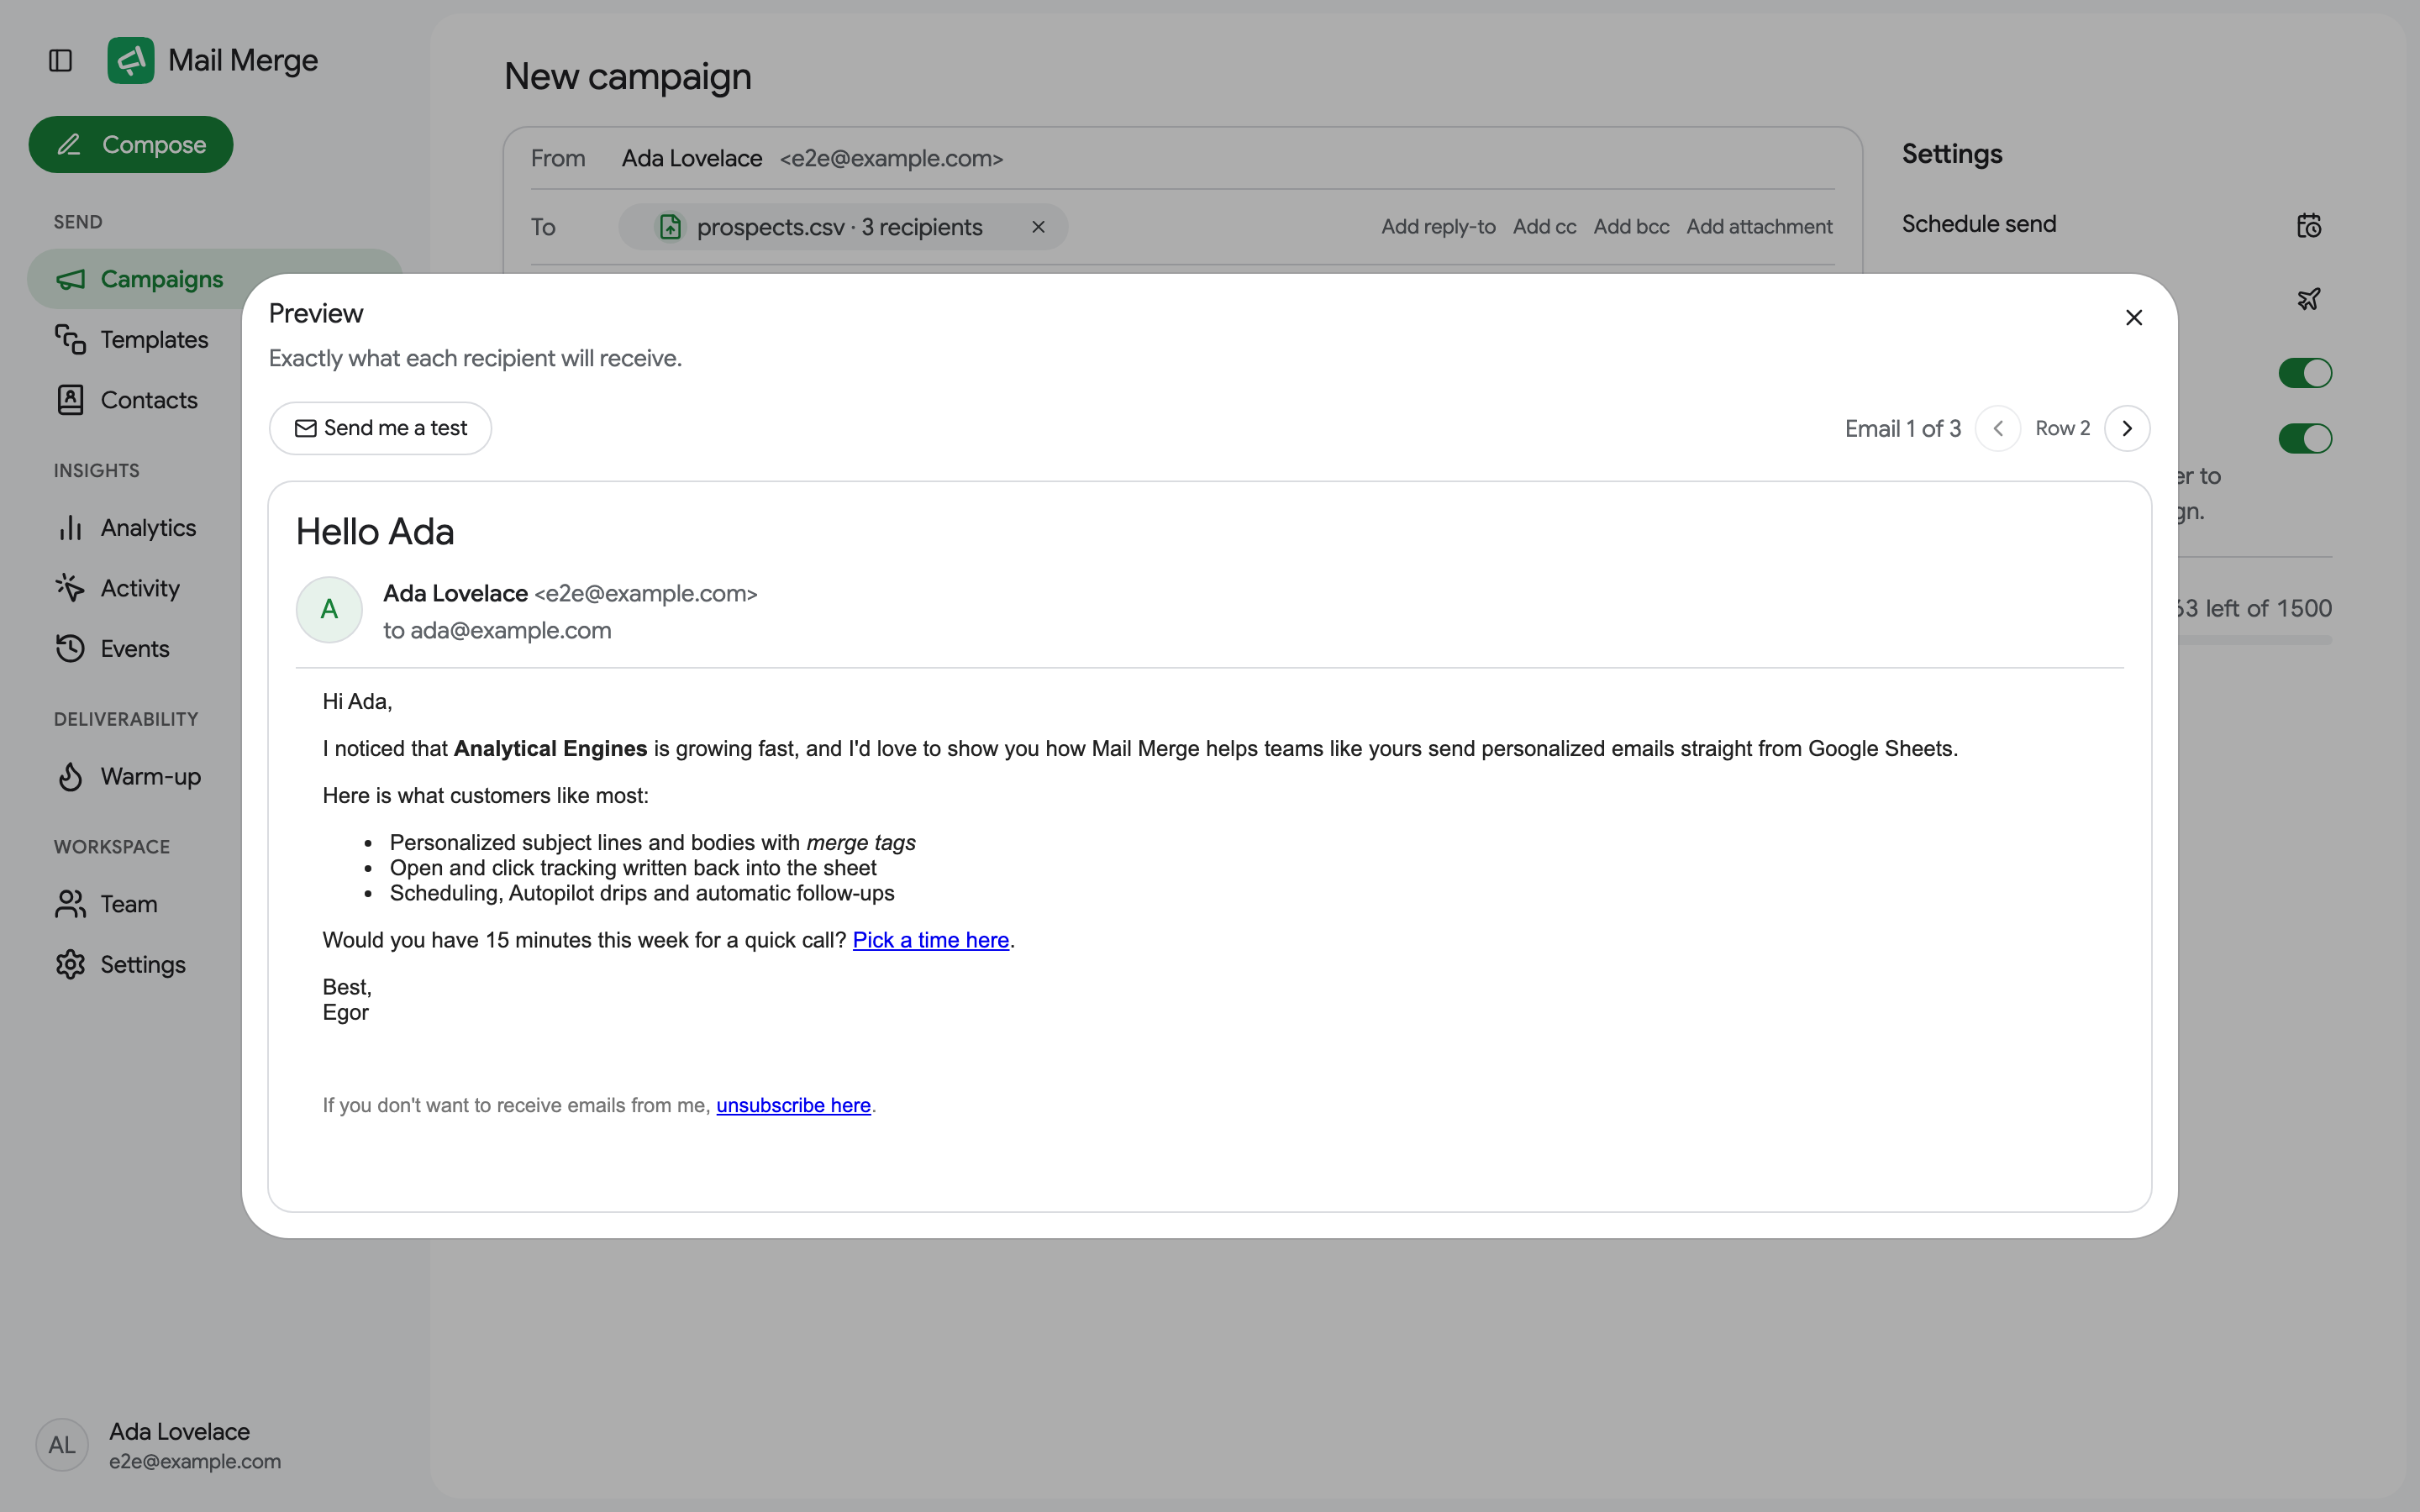Click the 1500 quota text

tap(2303, 608)
